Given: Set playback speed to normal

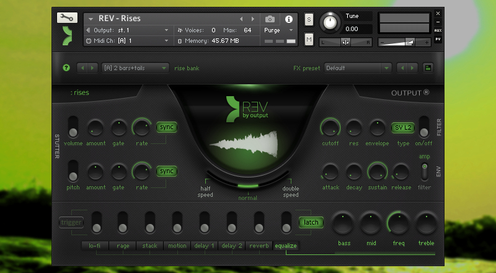Looking at the screenshot, I should [x=247, y=198].
